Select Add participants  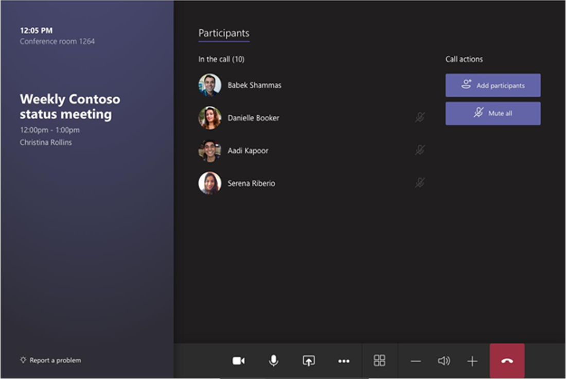(x=492, y=85)
